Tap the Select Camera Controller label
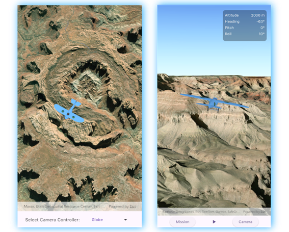The image size is (289, 232). pos(52,220)
